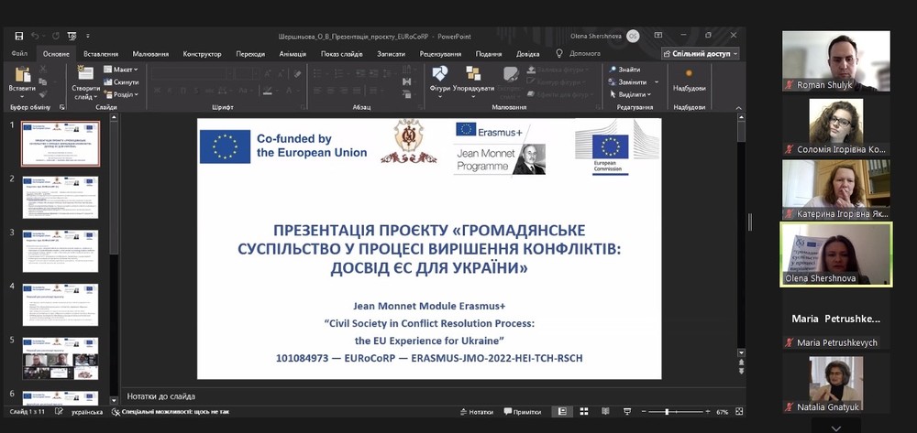Switch to Slide Sorter view icon
Viewport: 917px width, 433px height.
click(x=583, y=411)
